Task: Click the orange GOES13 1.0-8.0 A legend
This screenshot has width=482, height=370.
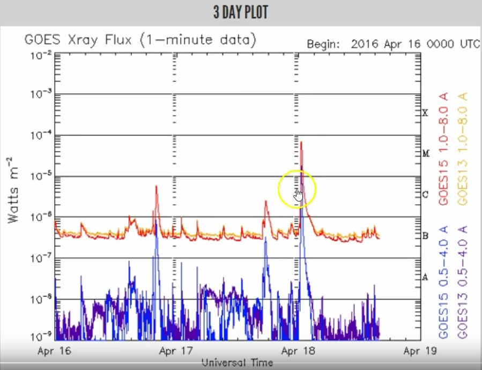Action: click(463, 149)
